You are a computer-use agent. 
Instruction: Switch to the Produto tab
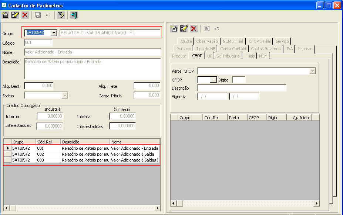coord(179,56)
